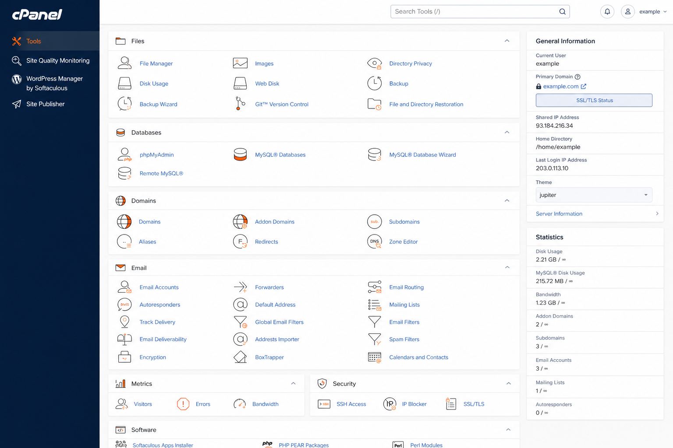Collapse the Email section
This screenshot has height=448, width=673.
507,267
